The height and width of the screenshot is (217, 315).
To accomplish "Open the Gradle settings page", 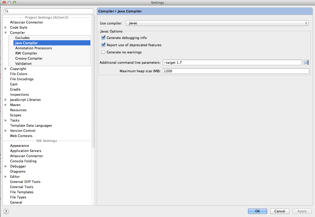I will pos(15,89).
